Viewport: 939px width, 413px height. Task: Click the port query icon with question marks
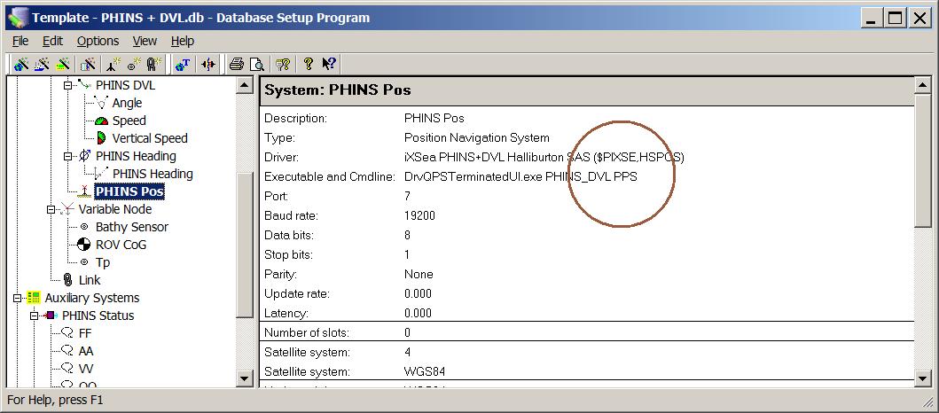coord(283,64)
